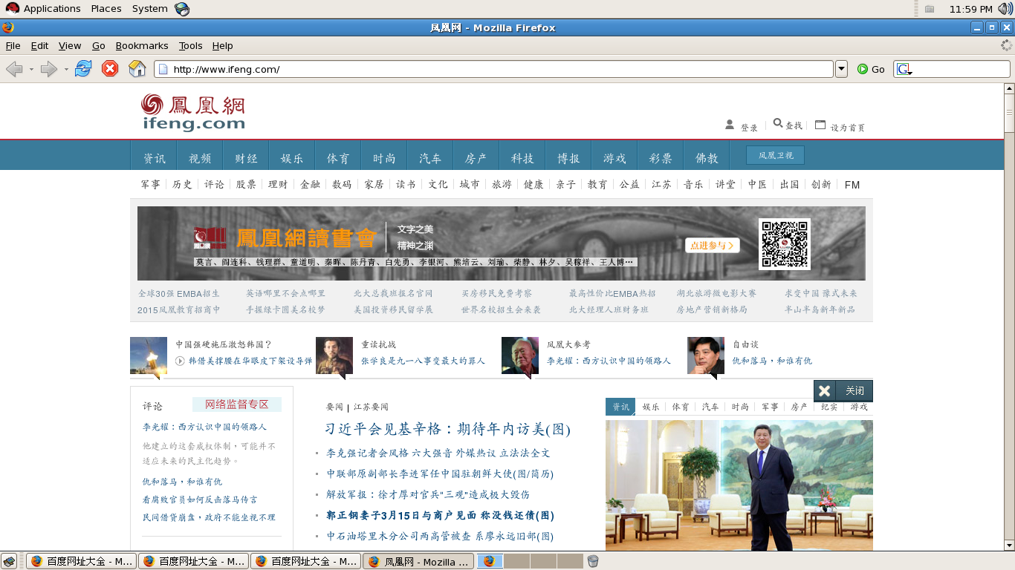Open the 汽车 navigation tab
1015x570 pixels.
tap(430, 158)
